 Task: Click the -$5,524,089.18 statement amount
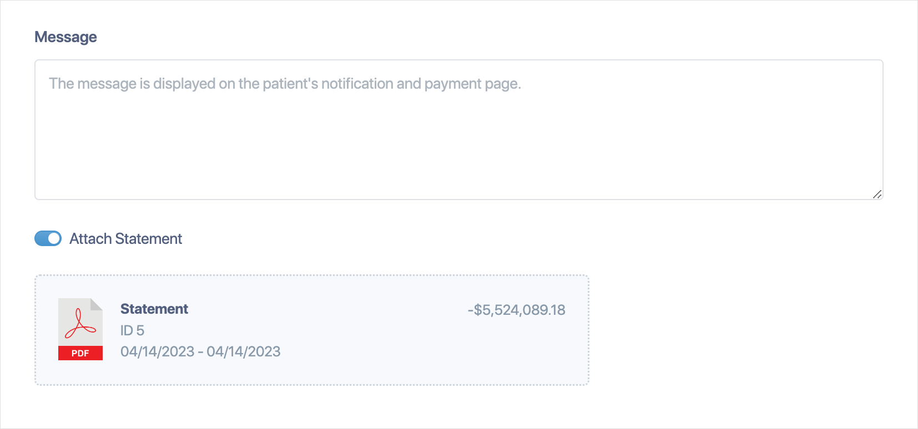(x=516, y=310)
